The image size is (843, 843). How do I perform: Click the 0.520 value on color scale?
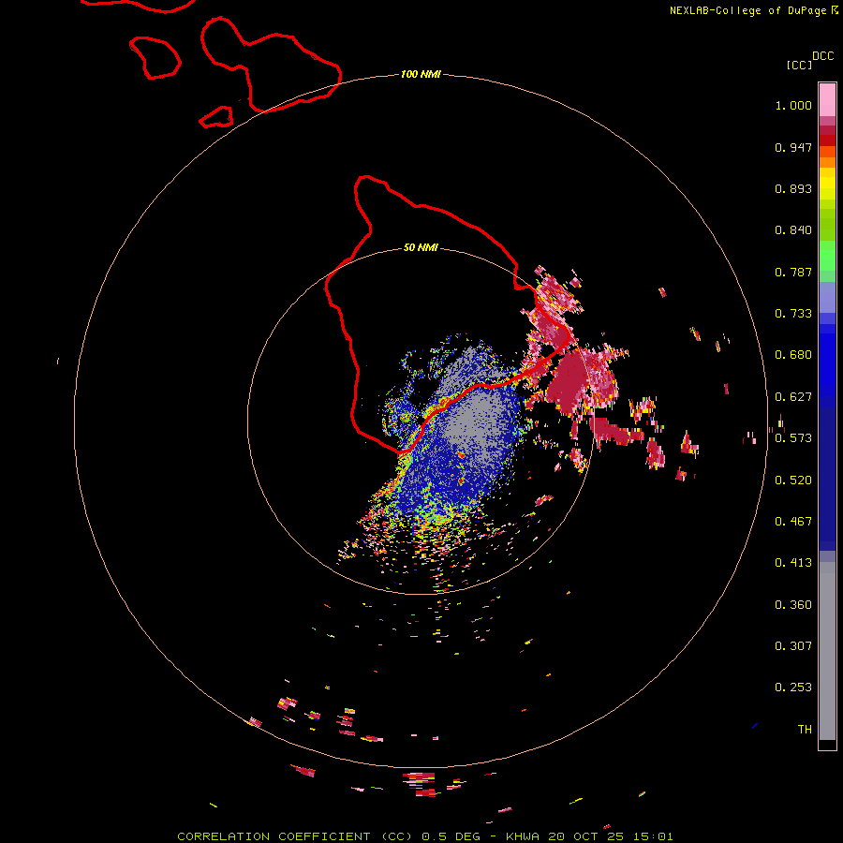click(793, 481)
